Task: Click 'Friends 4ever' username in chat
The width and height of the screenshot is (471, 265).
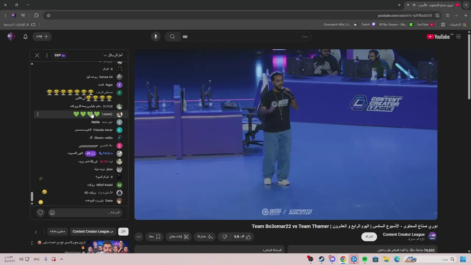Action: [103, 130]
